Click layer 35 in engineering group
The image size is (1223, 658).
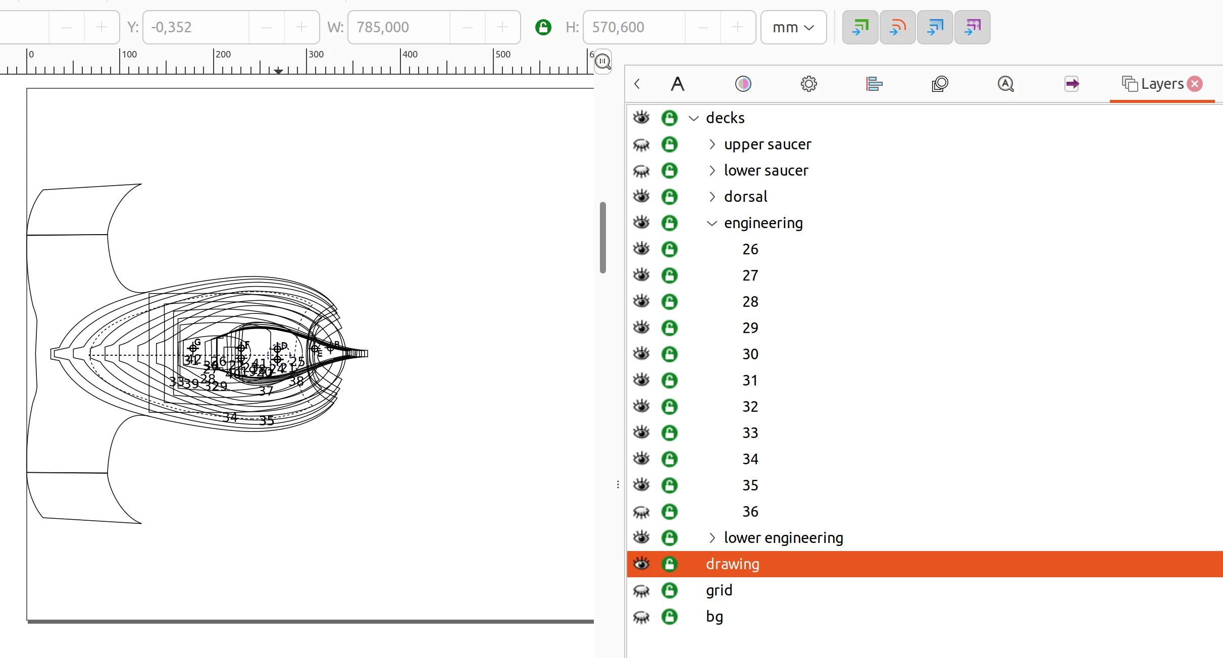[x=749, y=484]
